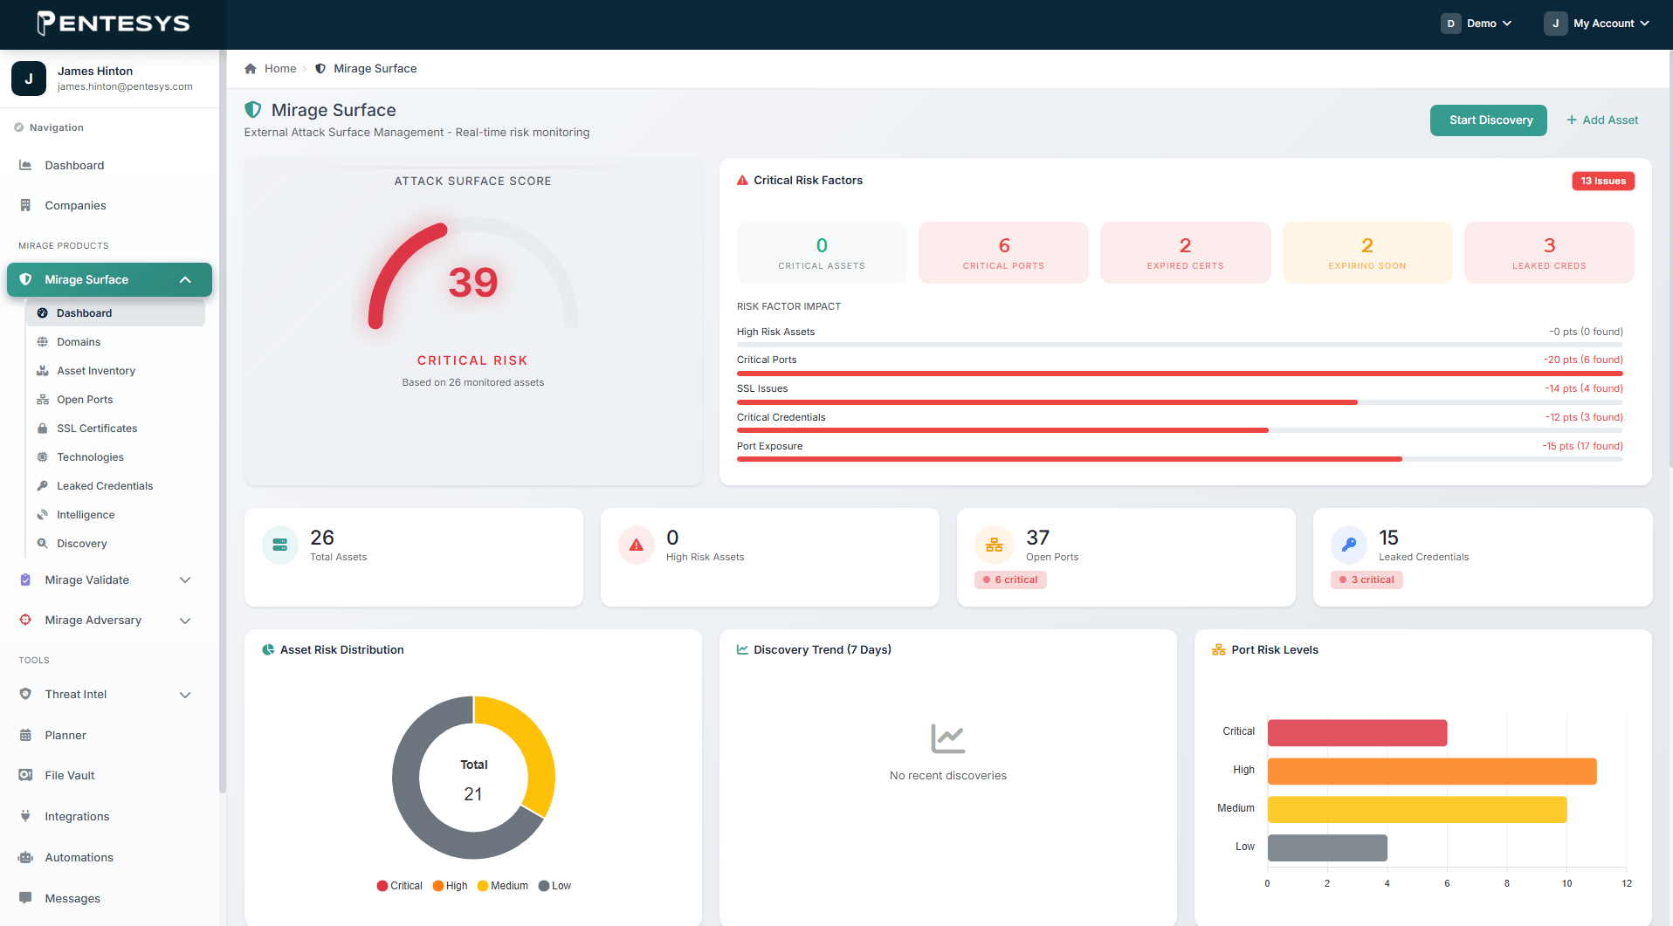Viewport: 1673px width, 926px height.
Task: Collapse the Mirage Surface menu
Action: click(109, 279)
